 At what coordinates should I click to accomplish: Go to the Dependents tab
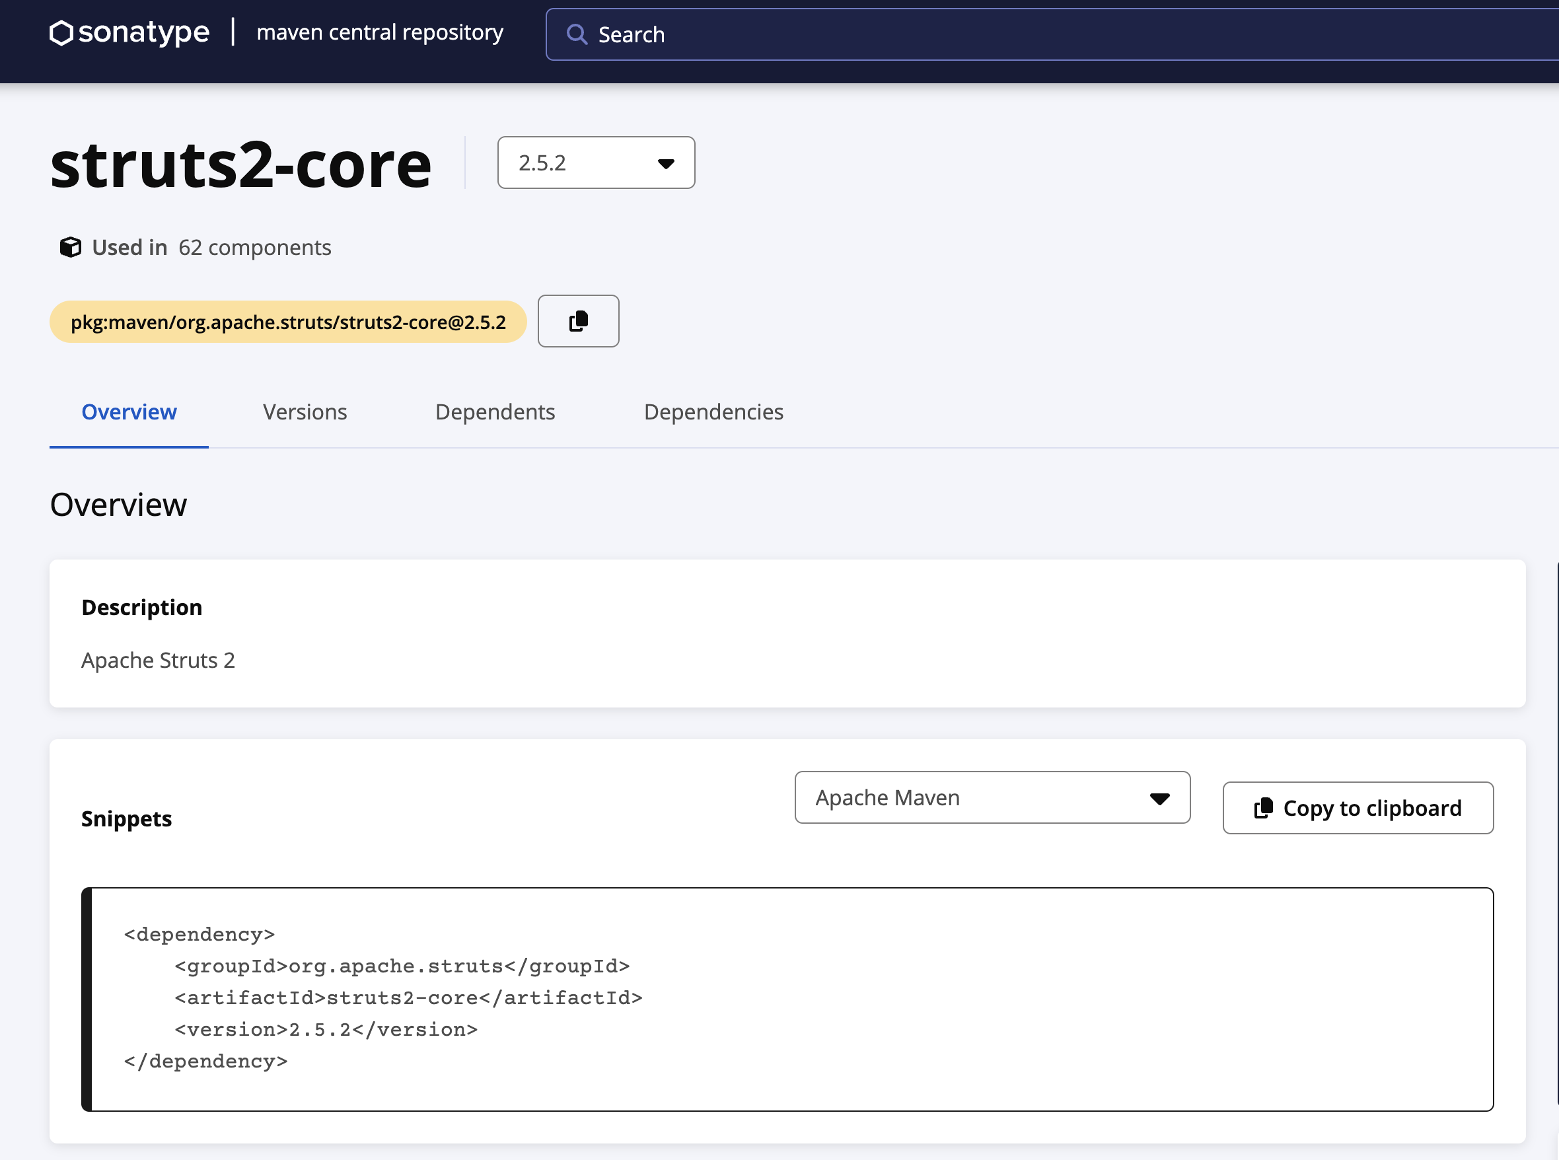(x=494, y=412)
